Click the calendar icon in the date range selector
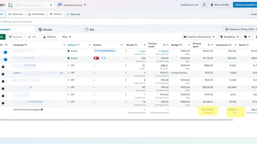This screenshot has height=144, width=257. coord(227,29)
